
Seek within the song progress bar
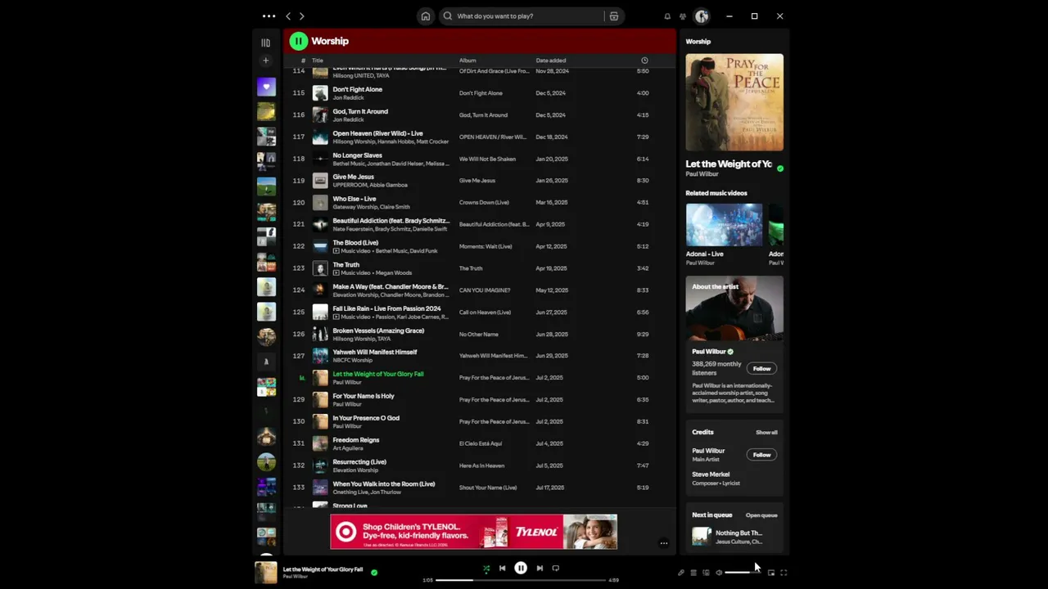pyautogui.click(x=521, y=580)
